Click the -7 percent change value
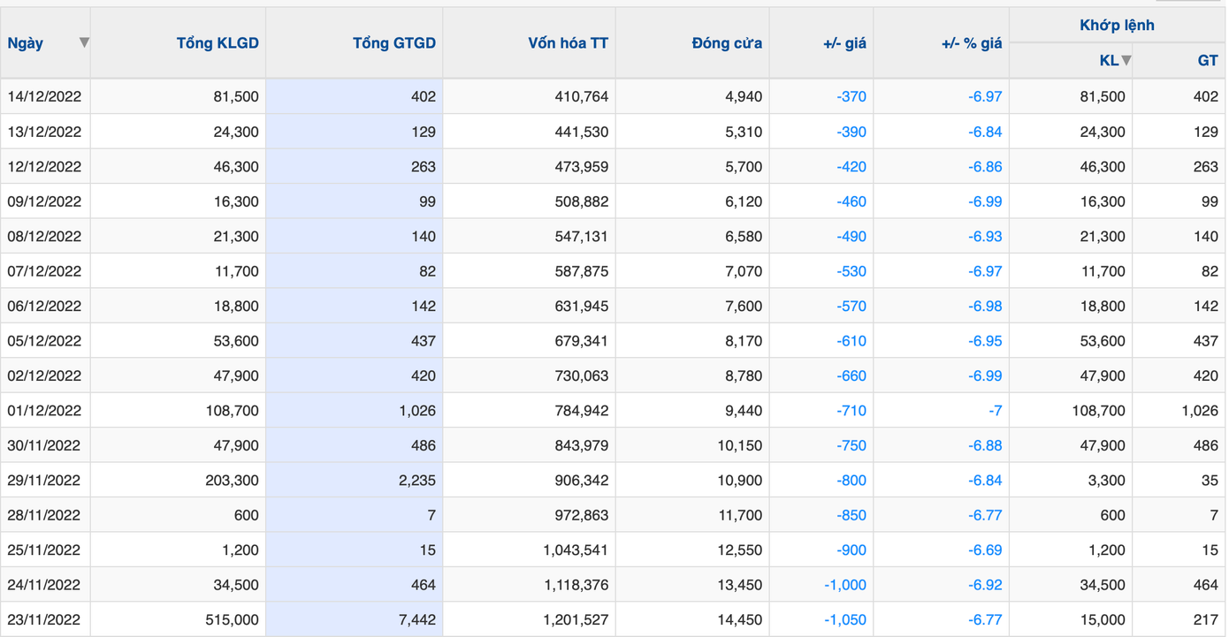 click(995, 411)
